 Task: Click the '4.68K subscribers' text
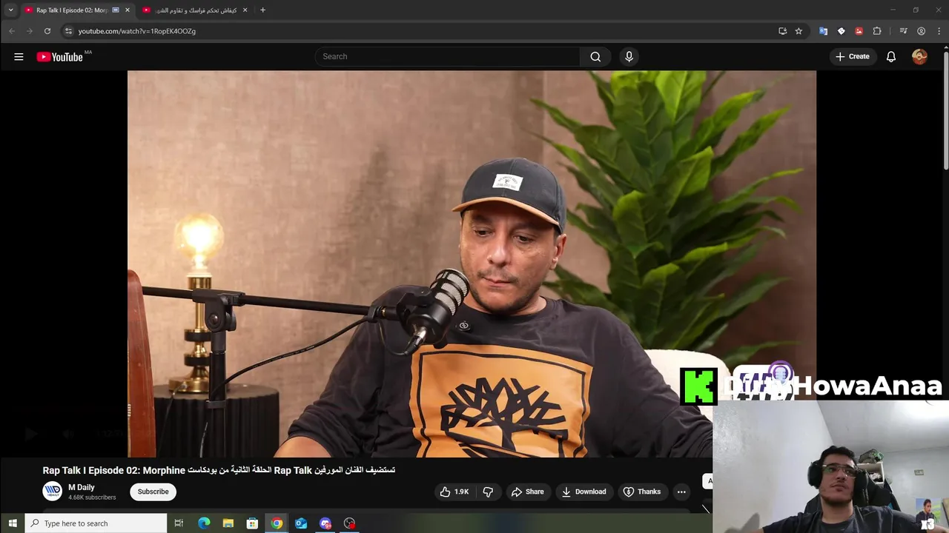pyautogui.click(x=92, y=497)
